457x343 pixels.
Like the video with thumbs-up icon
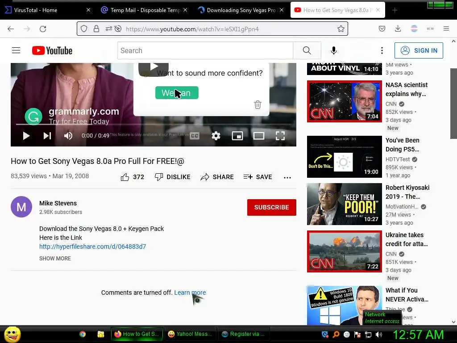pos(125,177)
